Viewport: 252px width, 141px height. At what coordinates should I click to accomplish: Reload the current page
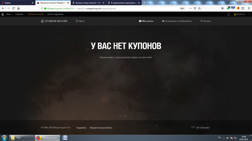pos(14,8)
